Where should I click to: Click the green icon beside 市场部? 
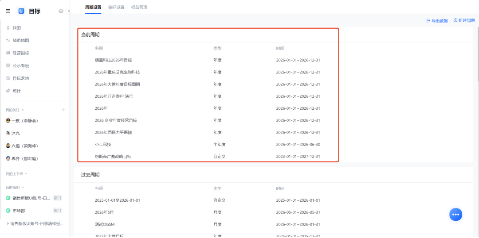click(8, 211)
